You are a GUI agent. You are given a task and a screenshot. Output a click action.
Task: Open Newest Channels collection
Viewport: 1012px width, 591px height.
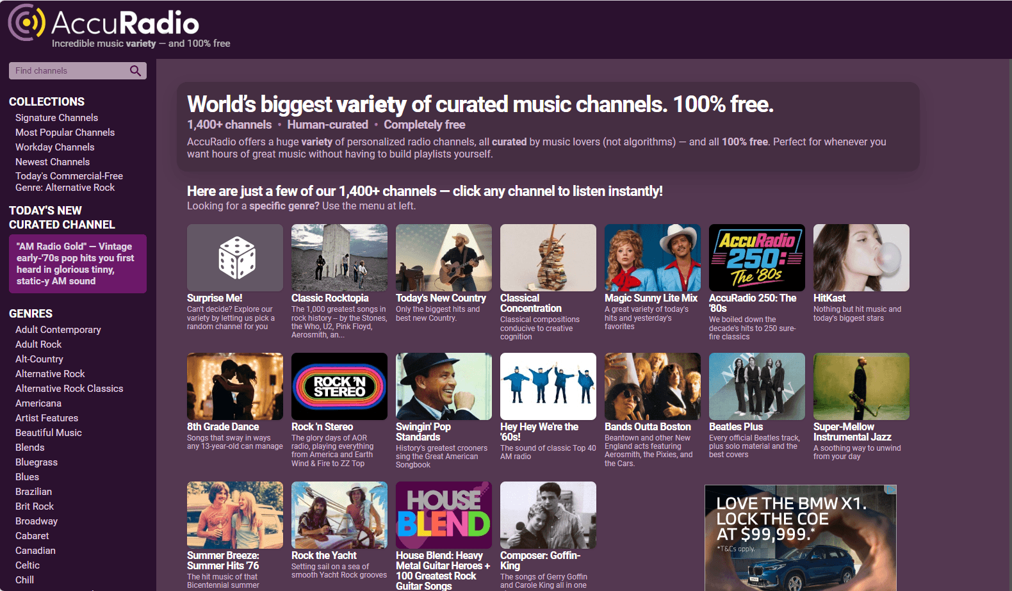point(53,162)
